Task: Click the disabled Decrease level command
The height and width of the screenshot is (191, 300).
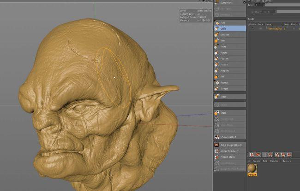Action: 229,9
